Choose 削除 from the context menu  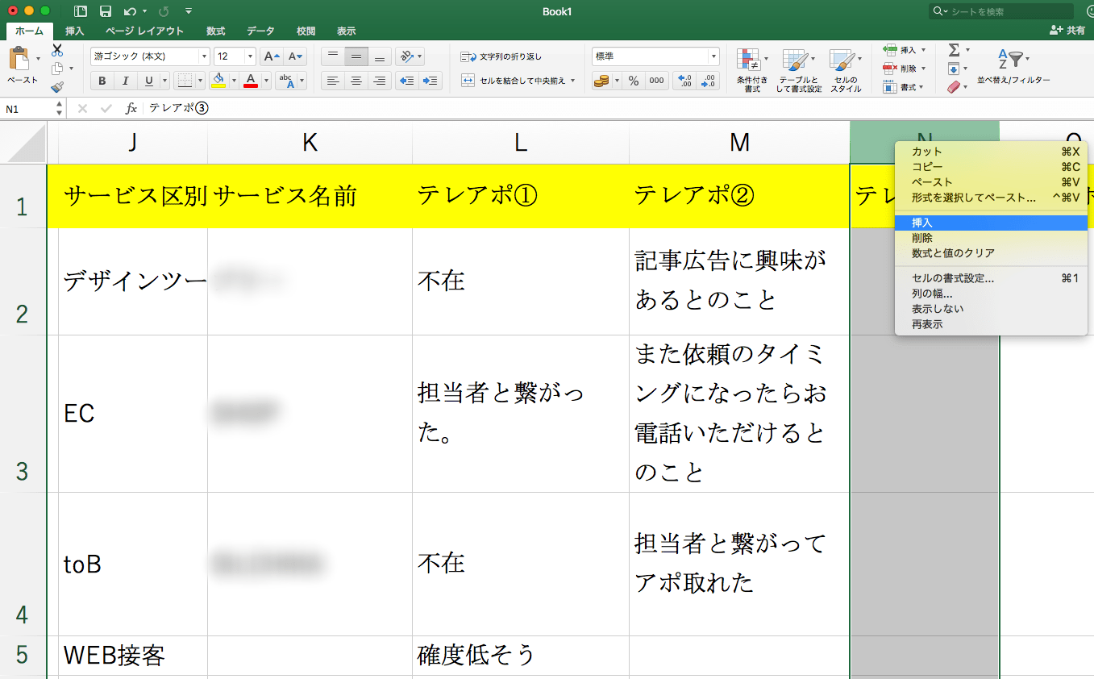tap(991, 238)
